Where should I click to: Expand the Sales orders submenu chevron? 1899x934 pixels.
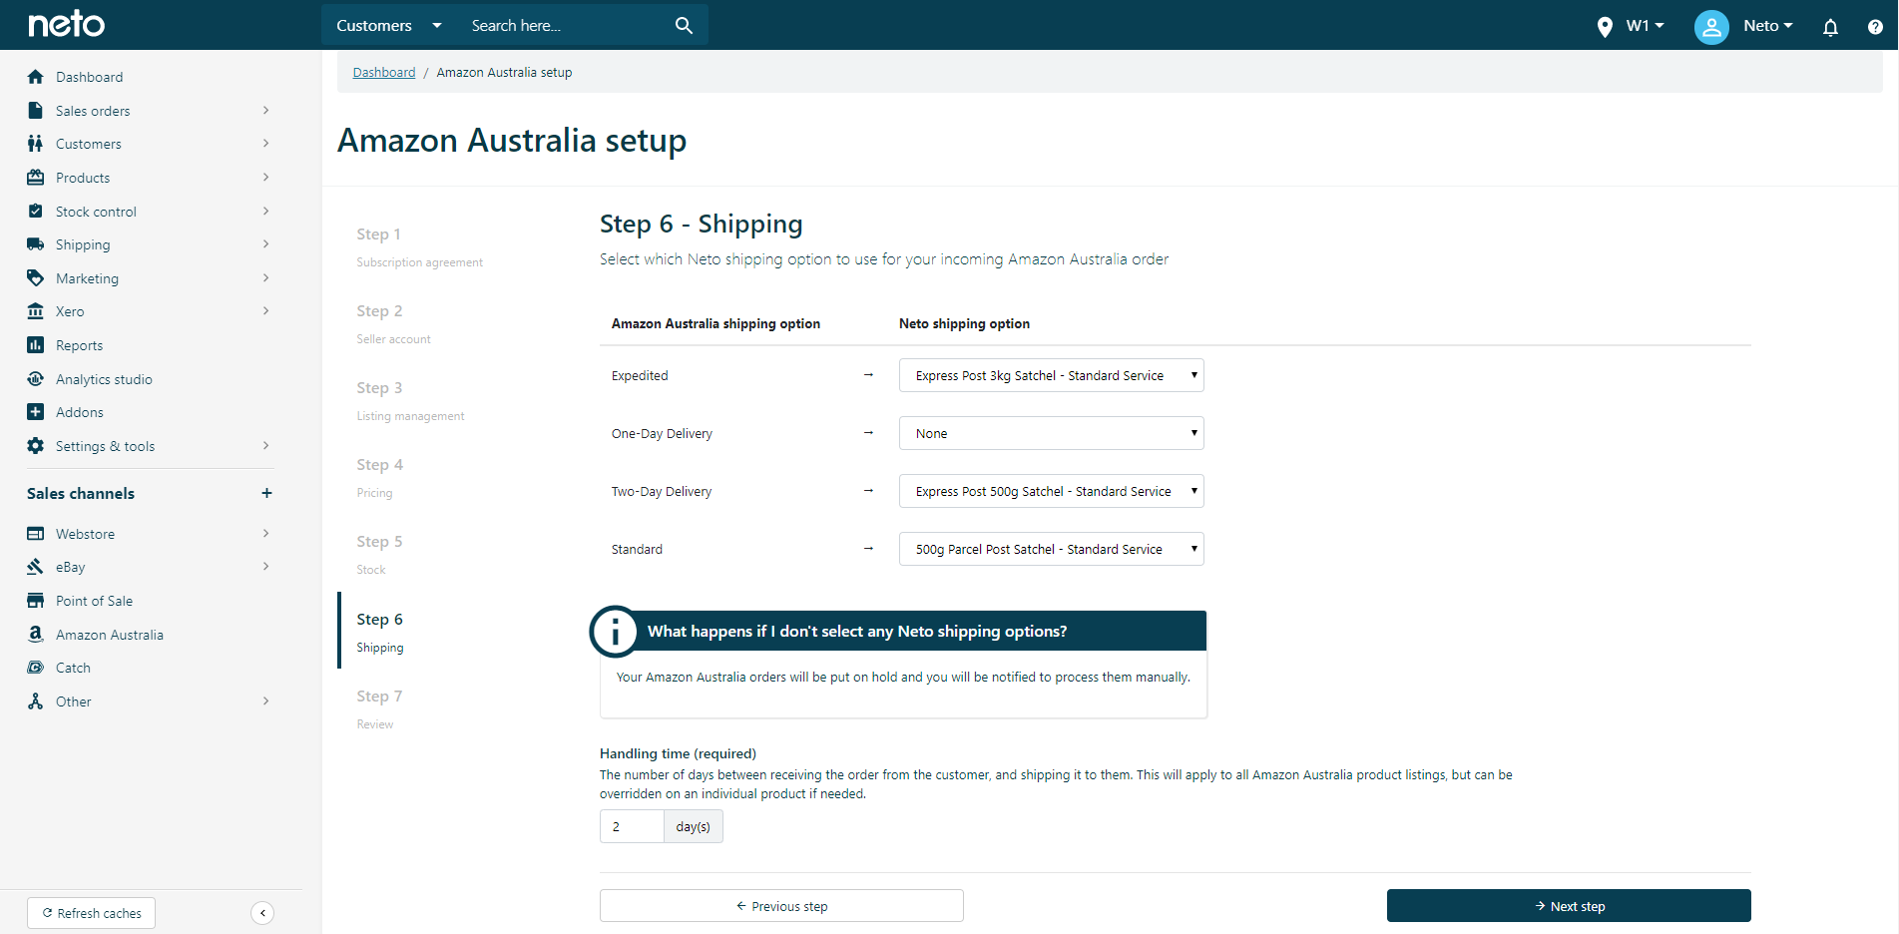pos(265,111)
